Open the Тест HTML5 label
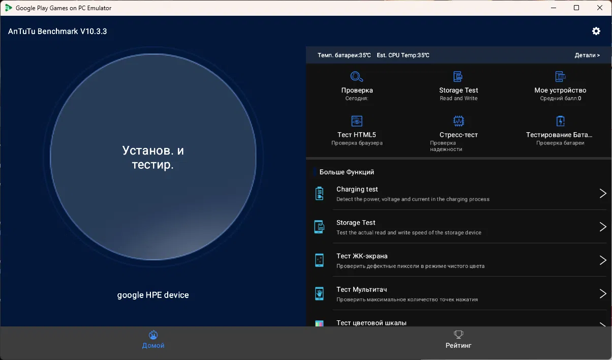Viewport: 612px width, 360px height. (x=357, y=135)
